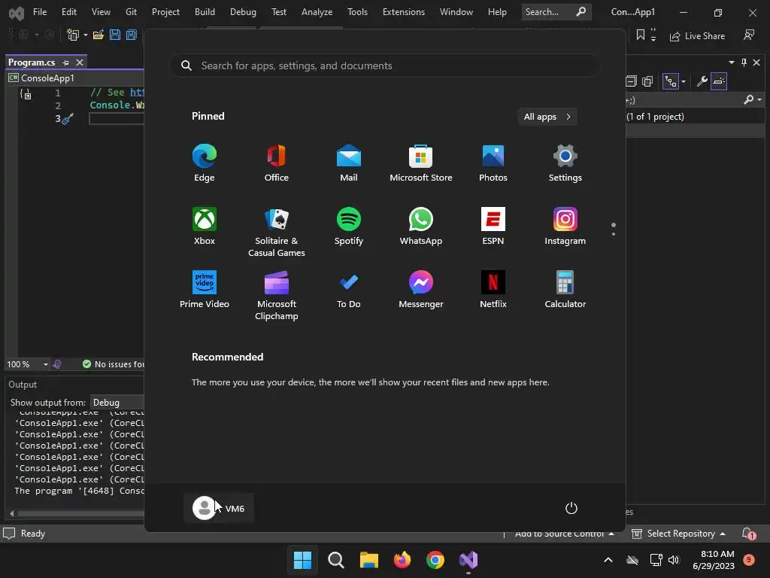This screenshot has width=770, height=578.
Task: Open Microsoft Store from Start menu
Action: click(421, 163)
